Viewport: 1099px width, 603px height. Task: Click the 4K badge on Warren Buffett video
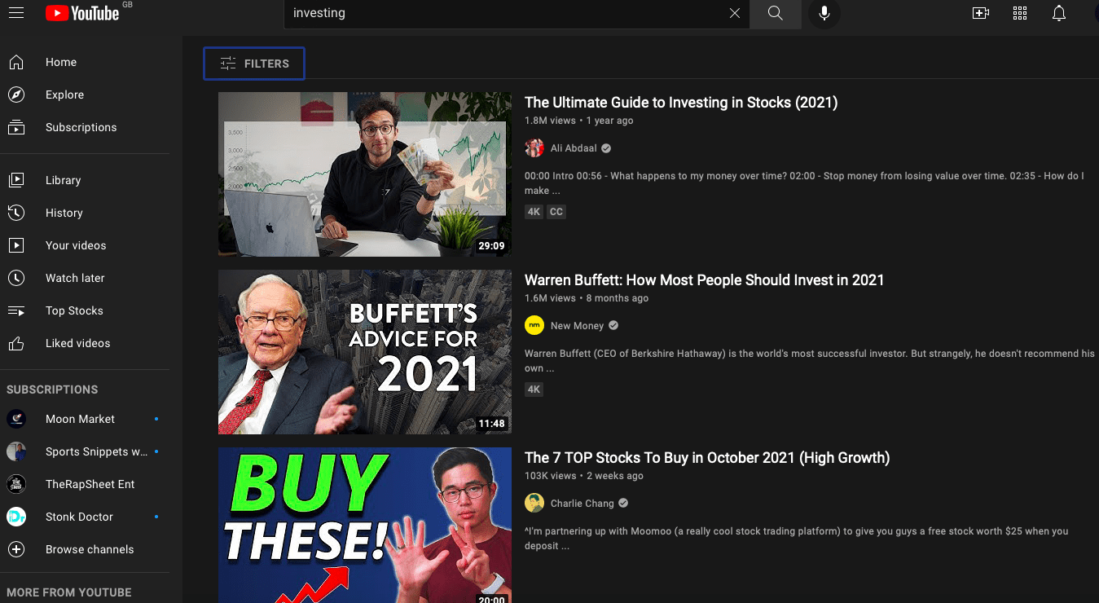pos(534,390)
